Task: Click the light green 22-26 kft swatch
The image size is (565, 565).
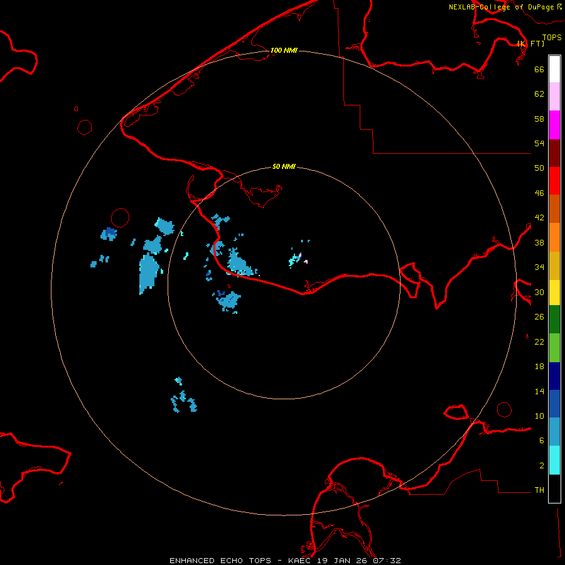Action: point(554,348)
